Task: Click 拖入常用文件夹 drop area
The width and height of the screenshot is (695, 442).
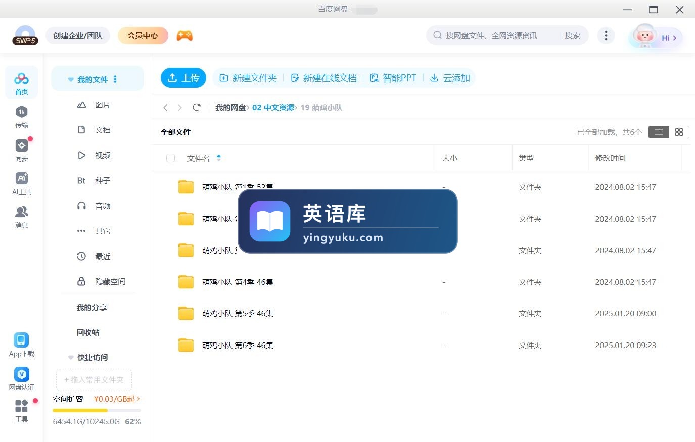Action: (94, 380)
